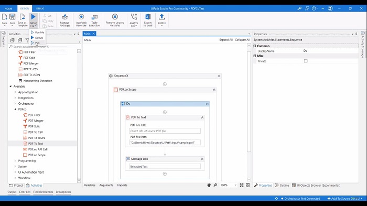Select PDF.co API Call activity
Viewport: 367px width, 206px height.
(38, 149)
